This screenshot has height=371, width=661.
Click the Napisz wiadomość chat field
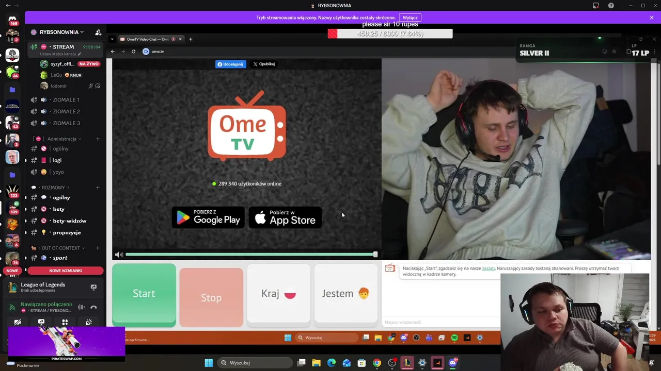(442, 322)
